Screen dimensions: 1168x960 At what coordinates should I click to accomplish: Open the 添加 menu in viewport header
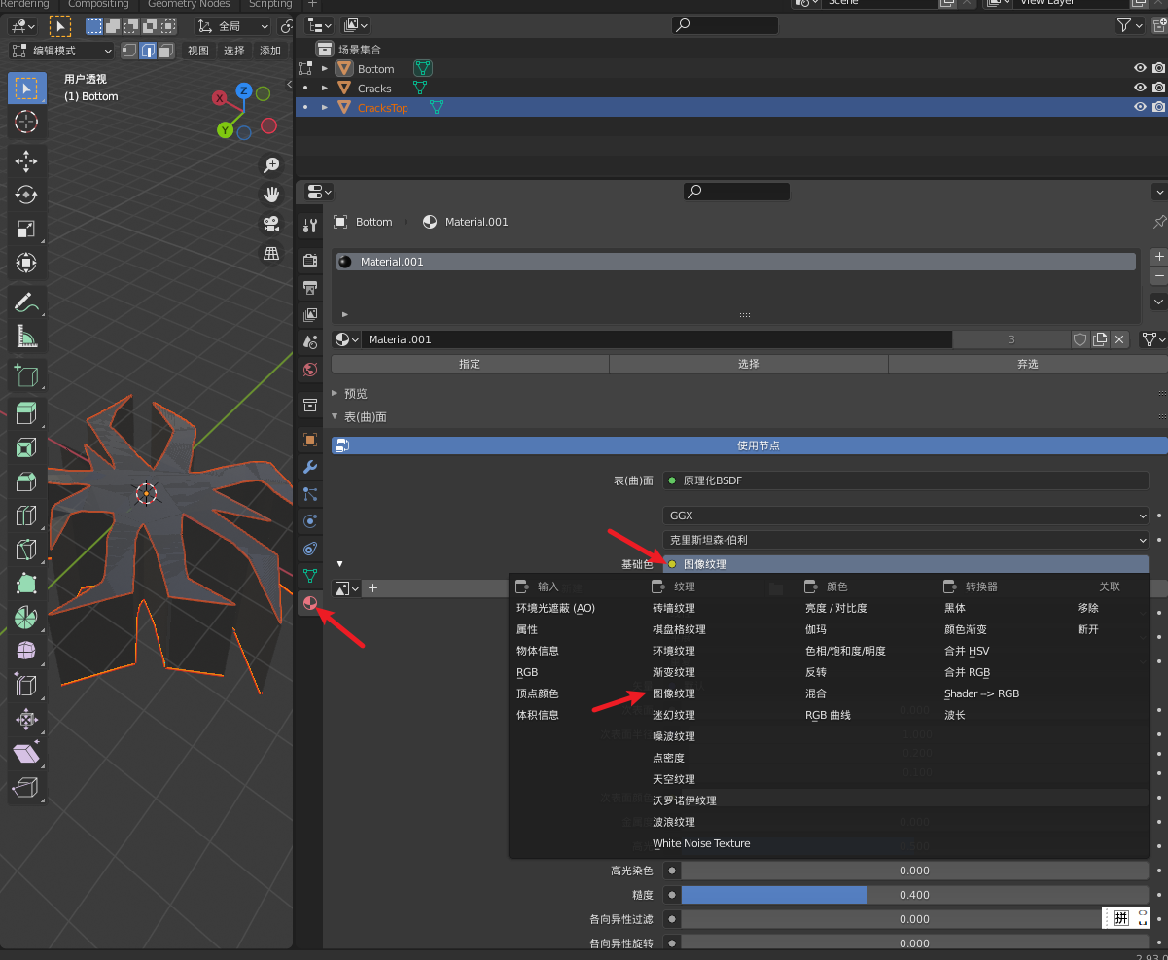(x=270, y=51)
